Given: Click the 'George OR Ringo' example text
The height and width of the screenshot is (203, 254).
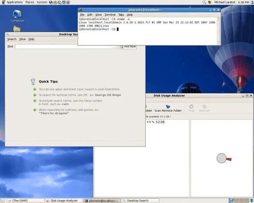Looking at the screenshot, I should 108,95.
